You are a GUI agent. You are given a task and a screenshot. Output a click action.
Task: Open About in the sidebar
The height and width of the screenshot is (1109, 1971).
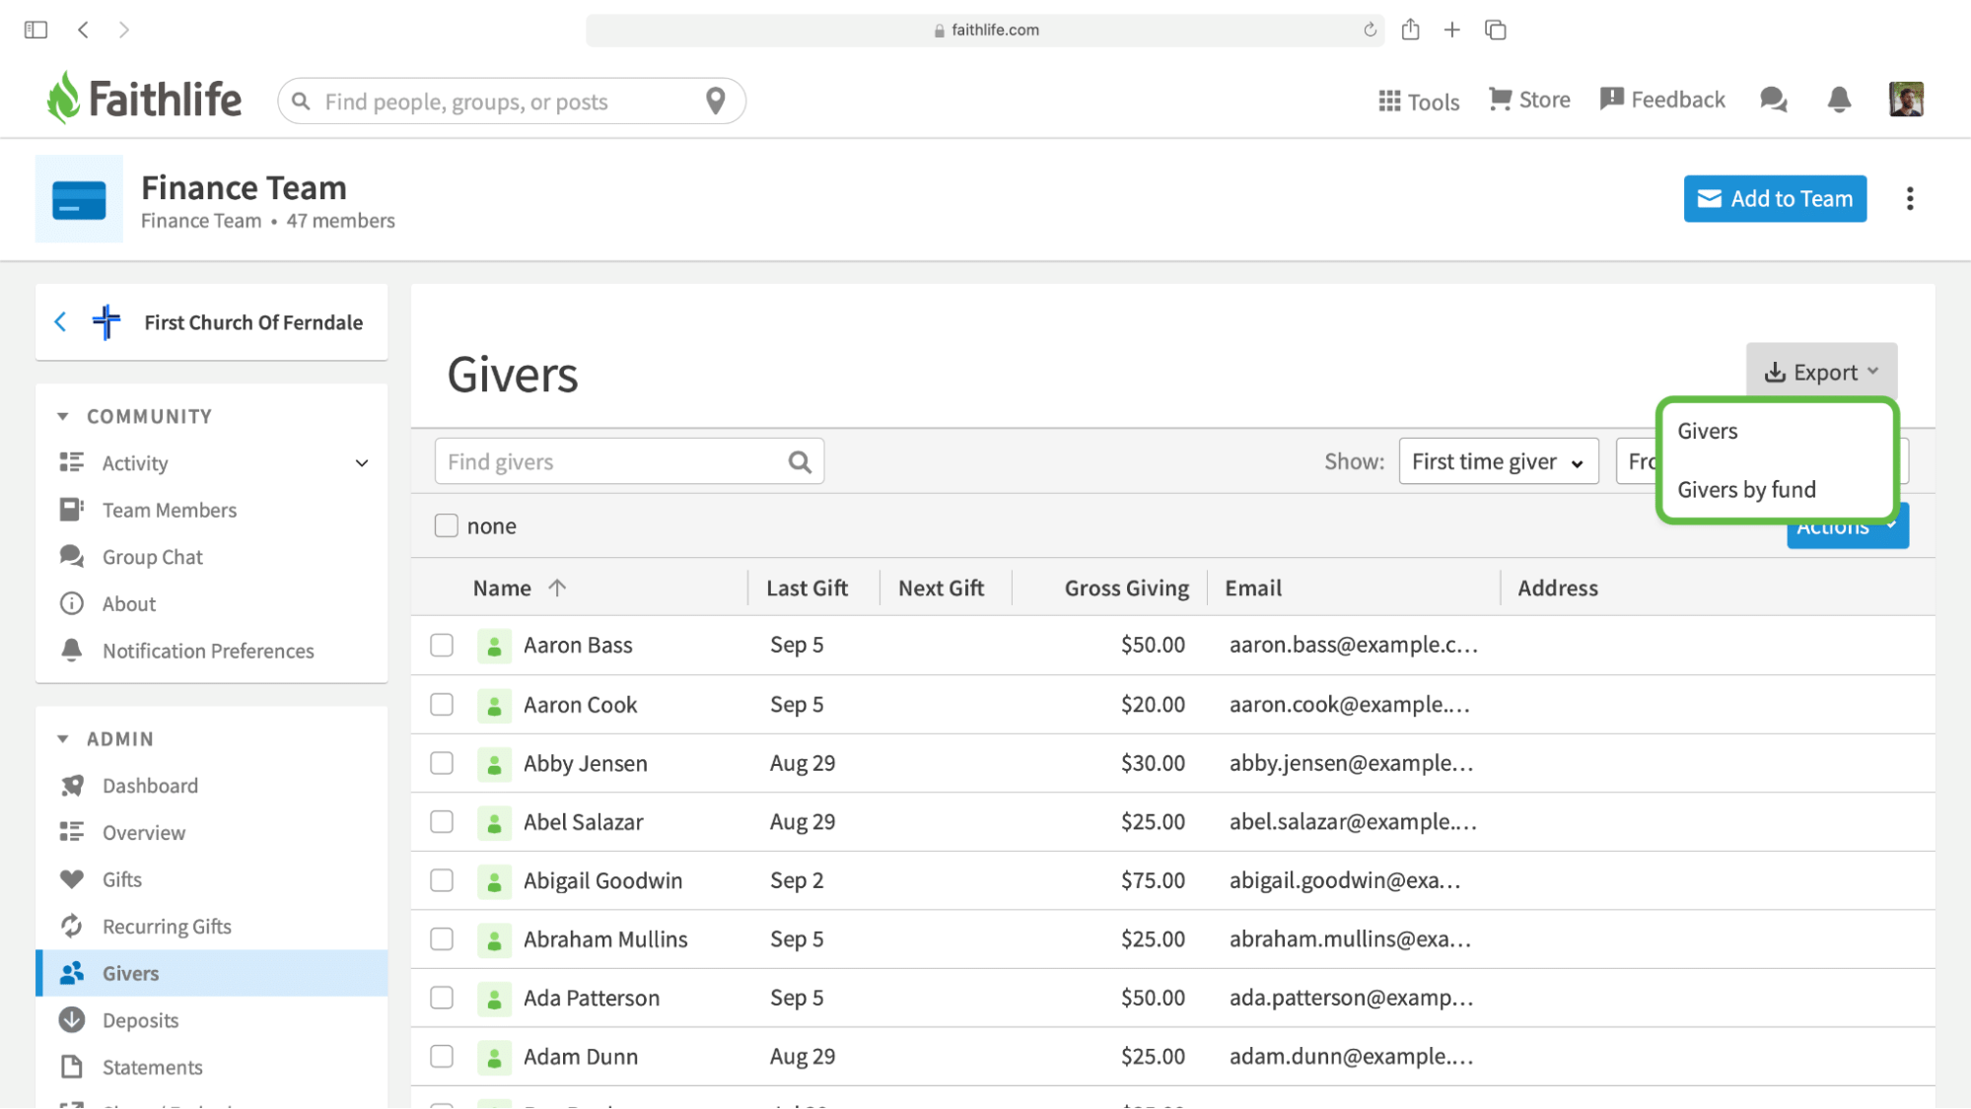[x=129, y=604]
